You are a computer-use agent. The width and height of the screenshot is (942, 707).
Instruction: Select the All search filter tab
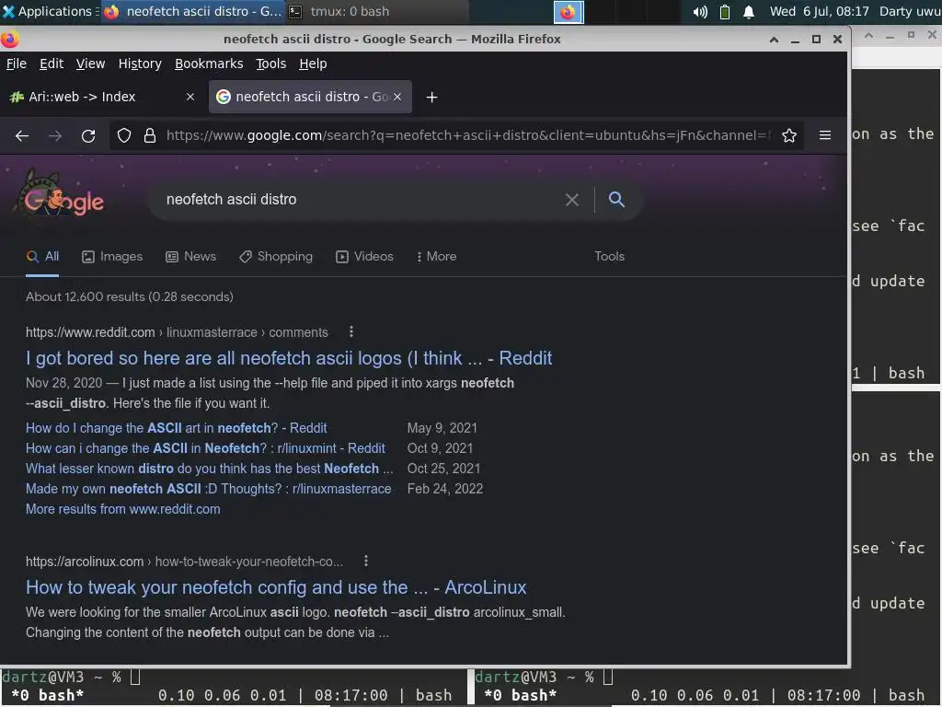coord(42,257)
